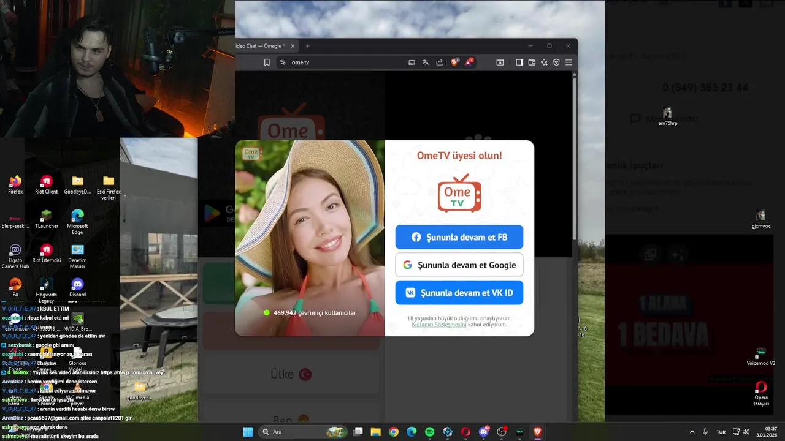Close the Omegle video chat tab
Viewport: 785px width, 441px height.
click(293, 46)
